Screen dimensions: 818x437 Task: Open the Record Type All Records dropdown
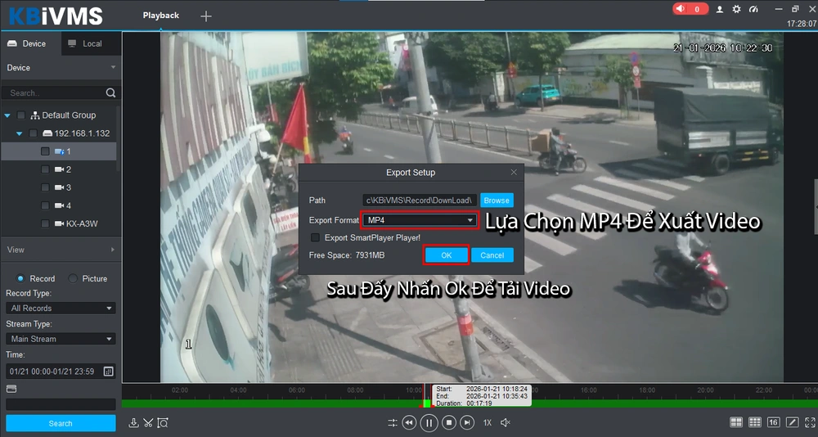pos(61,308)
